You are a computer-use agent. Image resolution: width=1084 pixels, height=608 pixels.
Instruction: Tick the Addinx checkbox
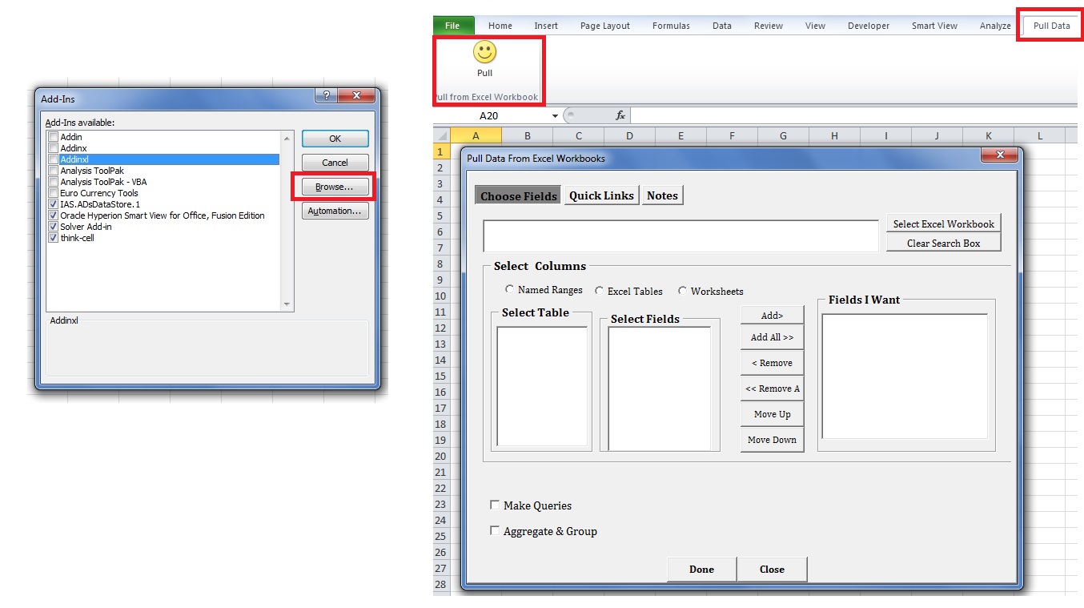click(54, 148)
